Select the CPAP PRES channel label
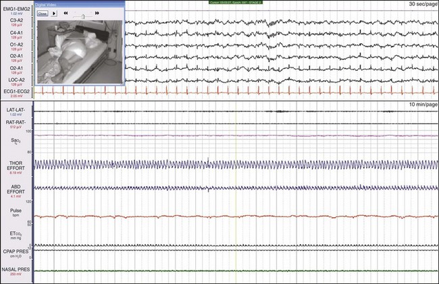 point(16,250)
